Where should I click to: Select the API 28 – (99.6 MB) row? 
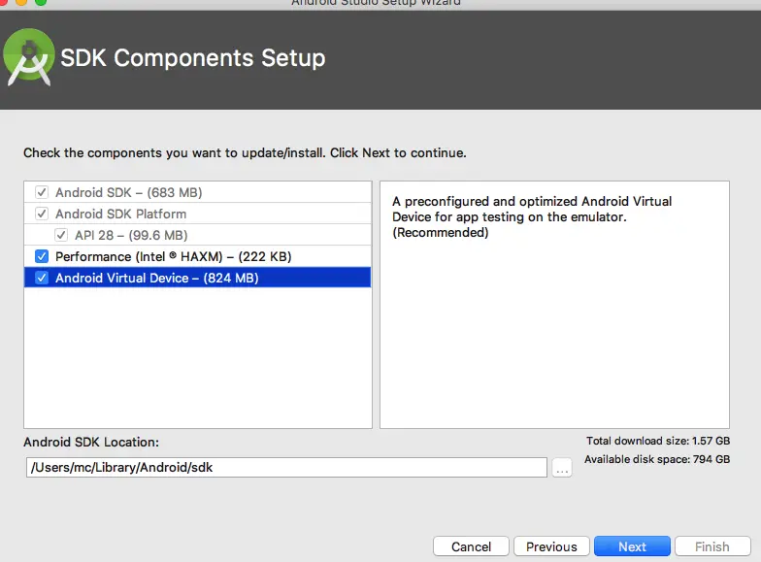[198, 235]
